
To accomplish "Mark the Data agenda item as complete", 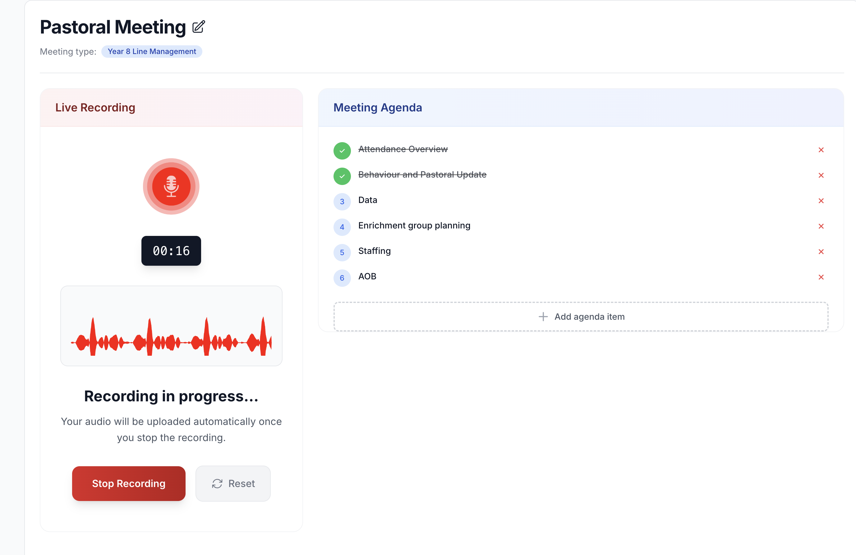I will click(x=342, y=201).
